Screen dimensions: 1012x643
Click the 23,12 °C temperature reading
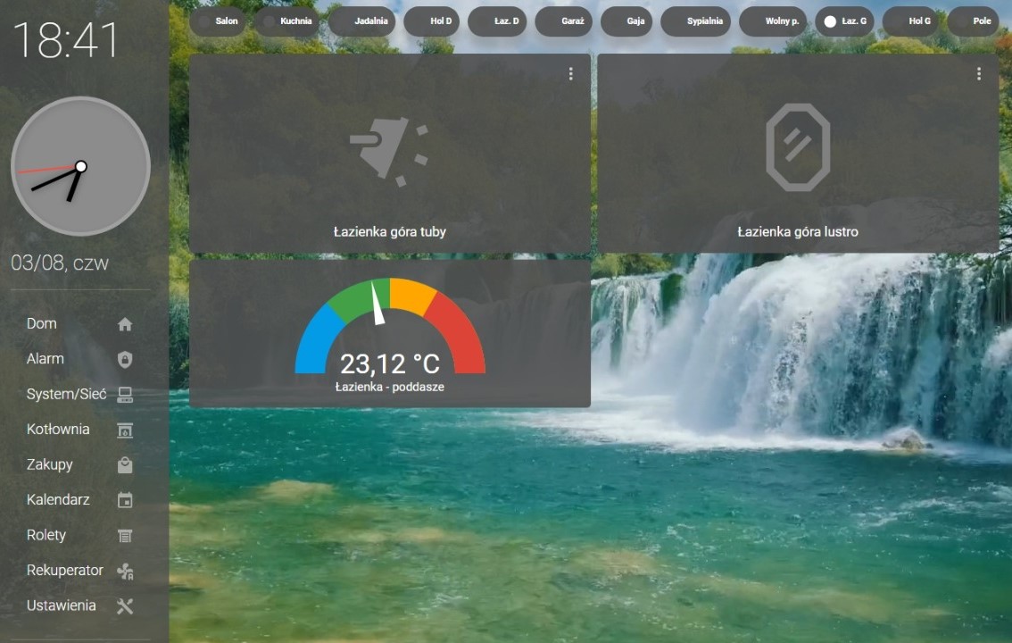tap(390, 364)
